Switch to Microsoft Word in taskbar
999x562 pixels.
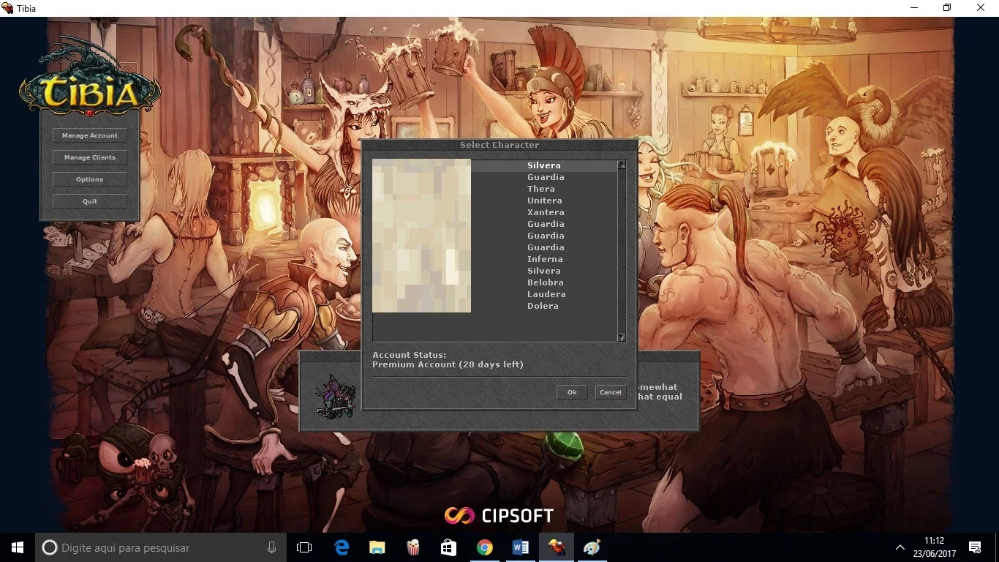[x=521, y=547]
